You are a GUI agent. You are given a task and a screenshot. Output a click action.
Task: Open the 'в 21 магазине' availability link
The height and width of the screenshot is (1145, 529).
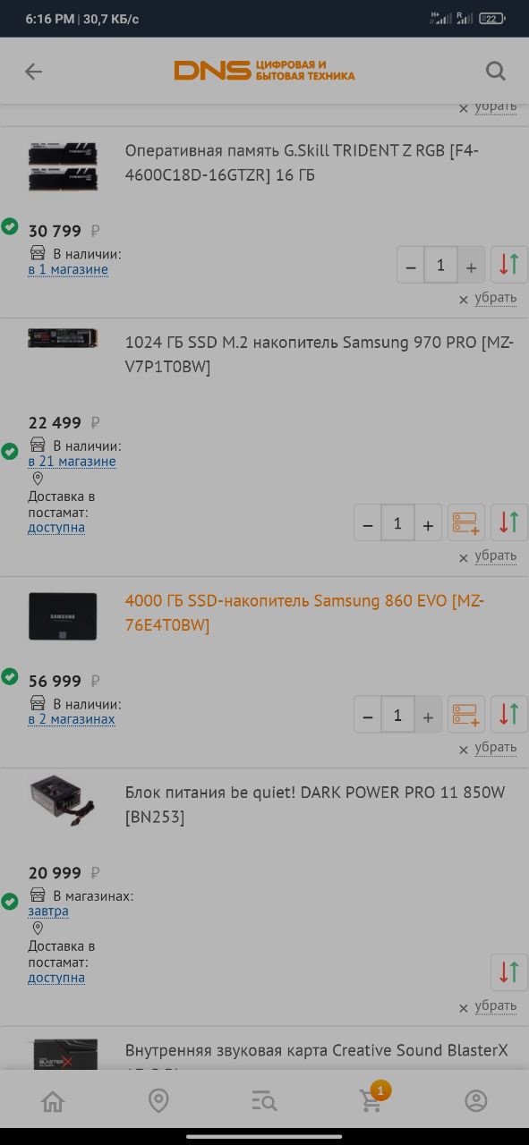click(x=72, y=462)
